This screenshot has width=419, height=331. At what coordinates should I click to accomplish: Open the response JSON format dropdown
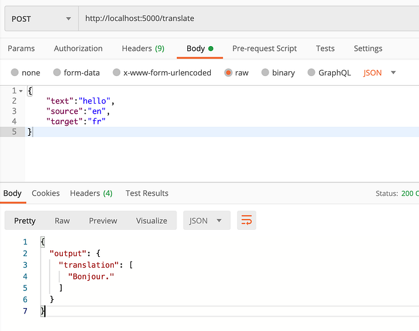207,220
